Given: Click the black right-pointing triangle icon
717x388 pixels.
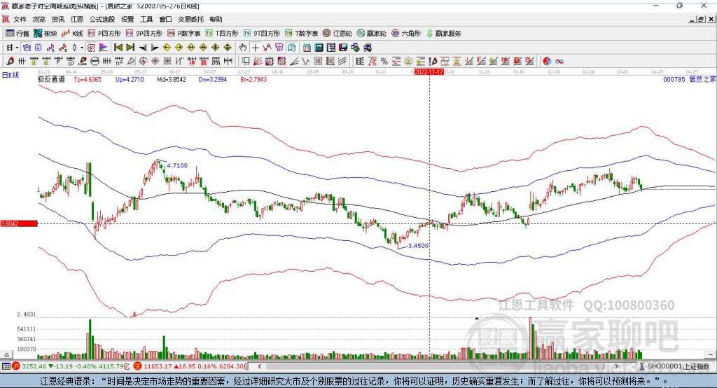Looking at the screenshot, I should point(155,48).
